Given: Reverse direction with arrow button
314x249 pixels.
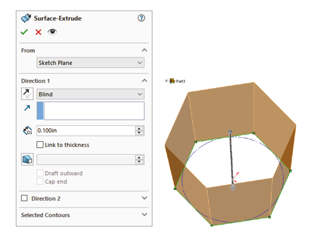Looking at the screenshot, I should tap(27, 94).
